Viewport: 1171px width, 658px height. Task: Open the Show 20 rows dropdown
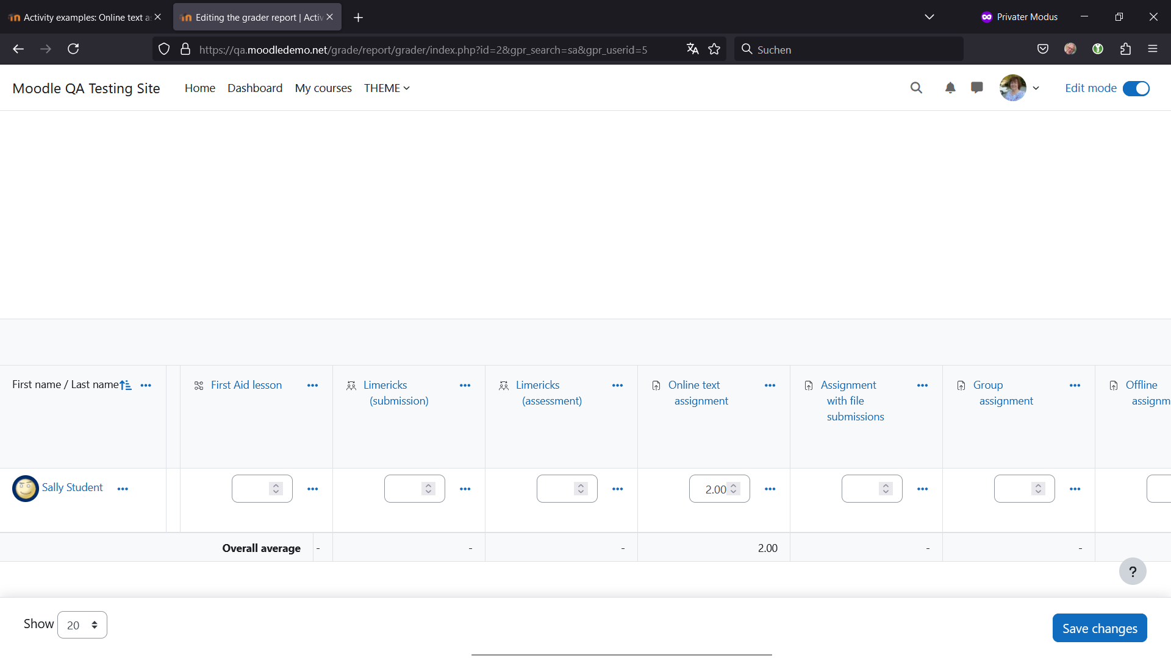point(82,625)
